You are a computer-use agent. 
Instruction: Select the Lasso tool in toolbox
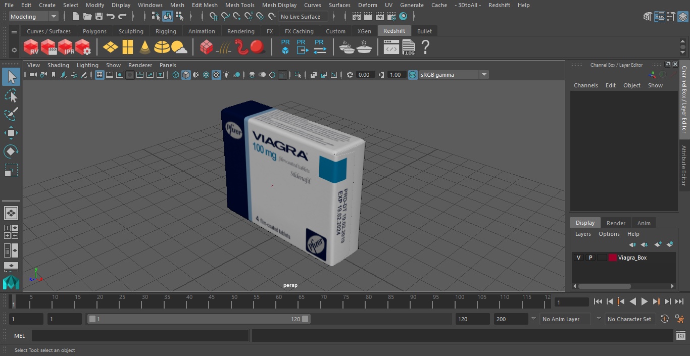(11, 95)
